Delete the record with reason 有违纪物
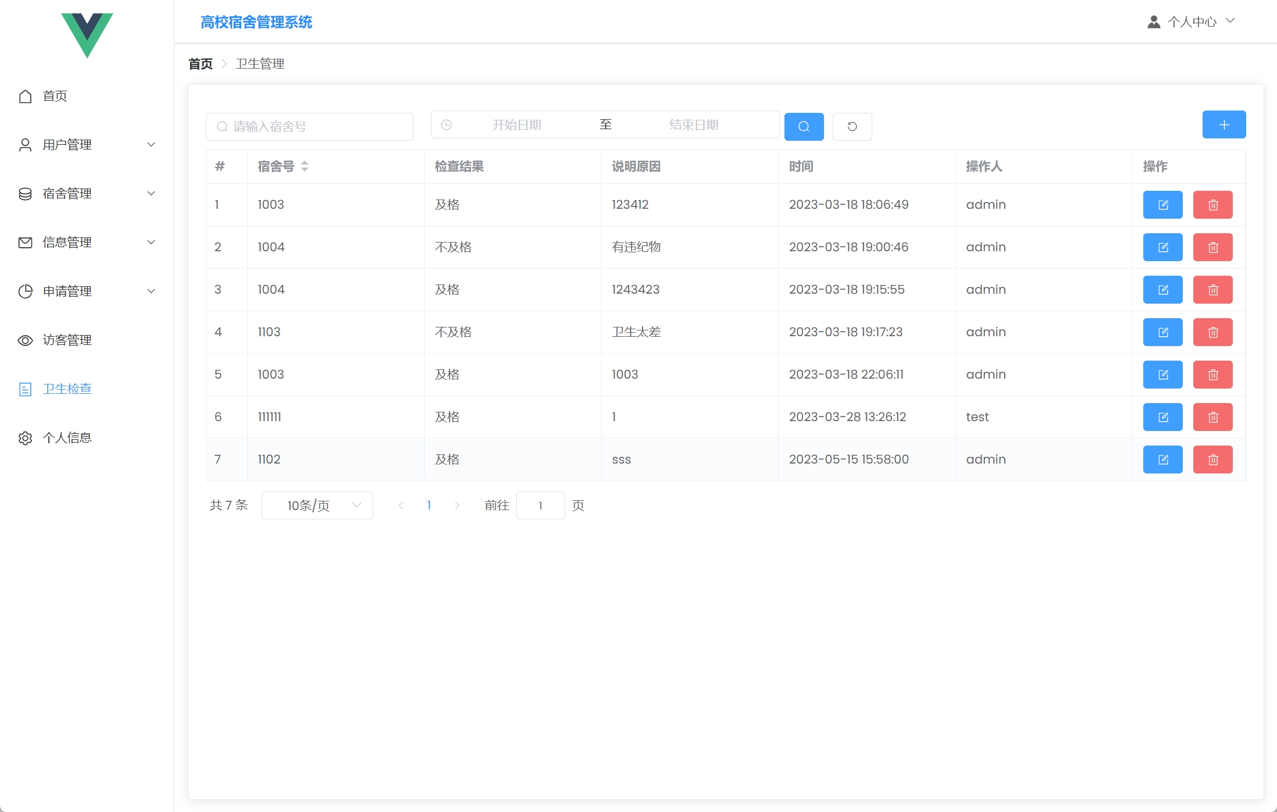Screen dimensions: 1277x812 pos(1212,247)
